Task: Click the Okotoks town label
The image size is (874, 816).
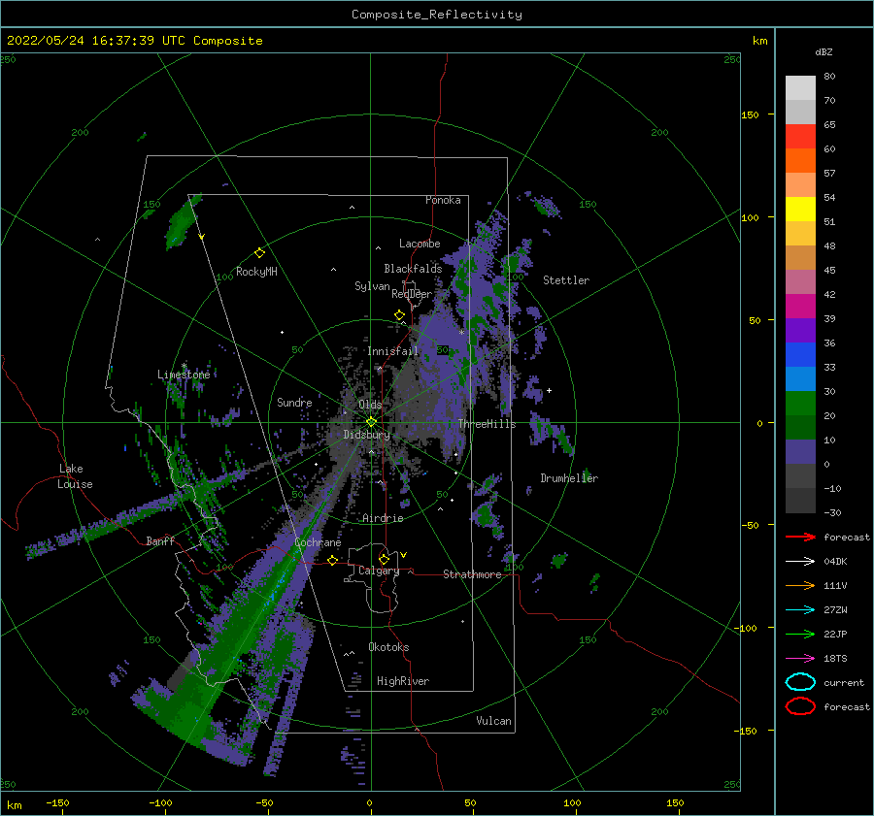Action: pos(388,647)
